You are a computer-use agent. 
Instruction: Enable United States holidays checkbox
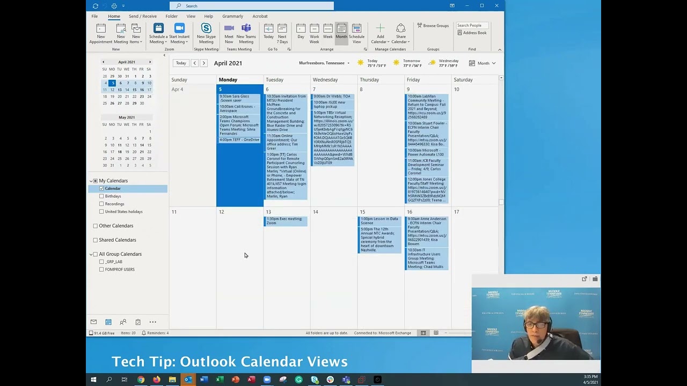point(101,212)
